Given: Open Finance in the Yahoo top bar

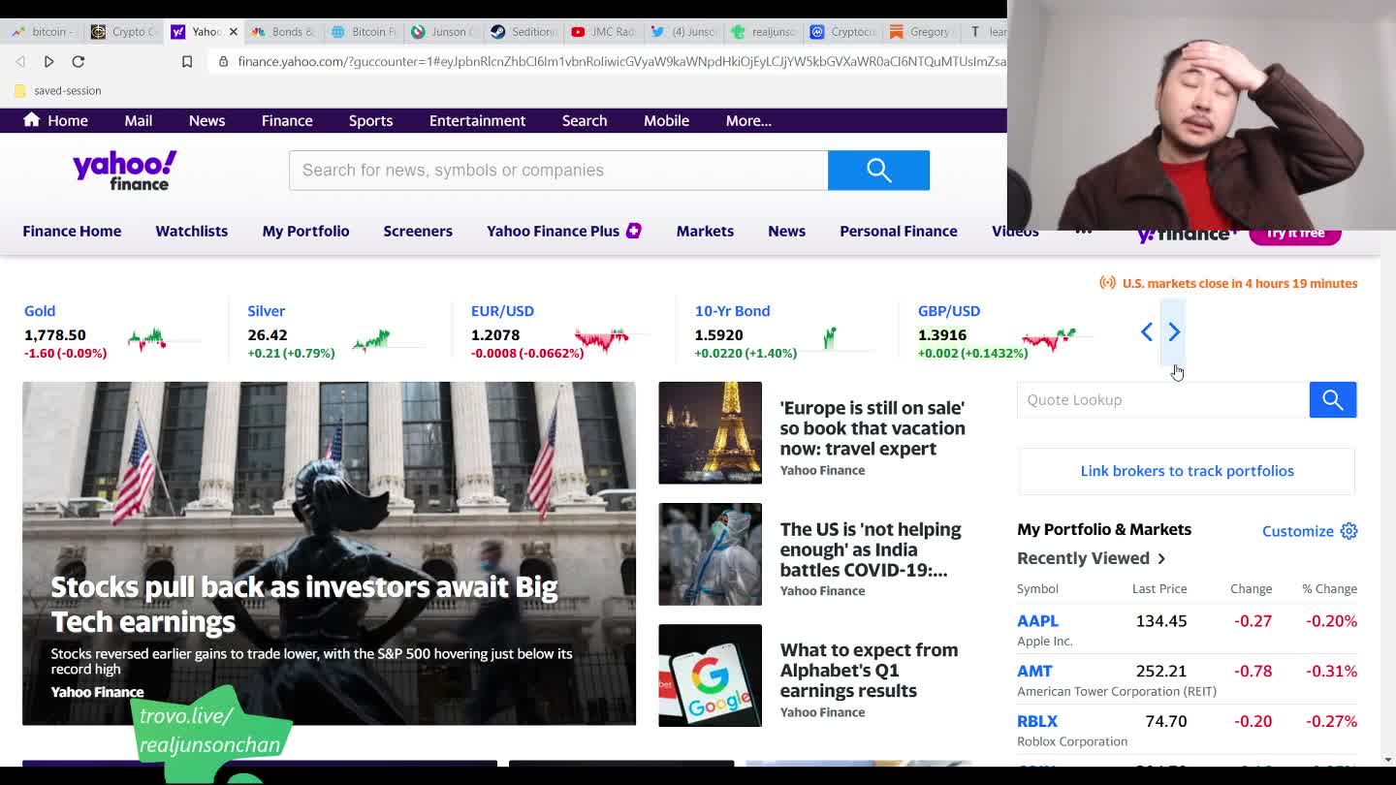Looking at the screenshot, I should pos(287,120).
